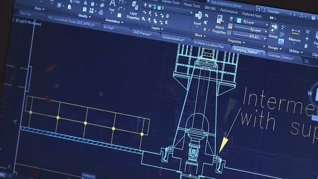The height and width of the screenshot is (179, 318).
Task: Open Layer Properties manager
Action: [134, 11]
